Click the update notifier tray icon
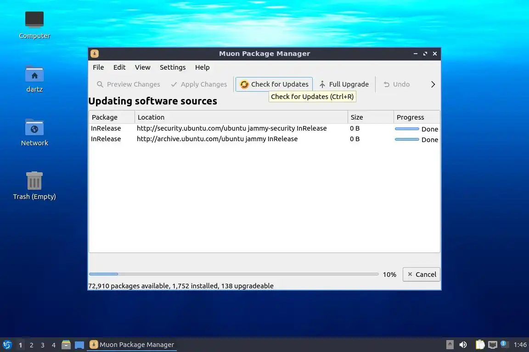This screenshot has width=529, height=352. pyautogui.click(x=504, y=344)
